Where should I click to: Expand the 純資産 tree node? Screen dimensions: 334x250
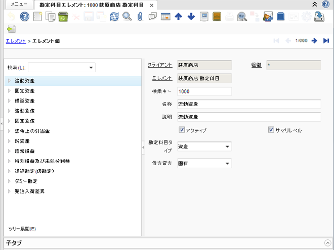click(9, 141)
